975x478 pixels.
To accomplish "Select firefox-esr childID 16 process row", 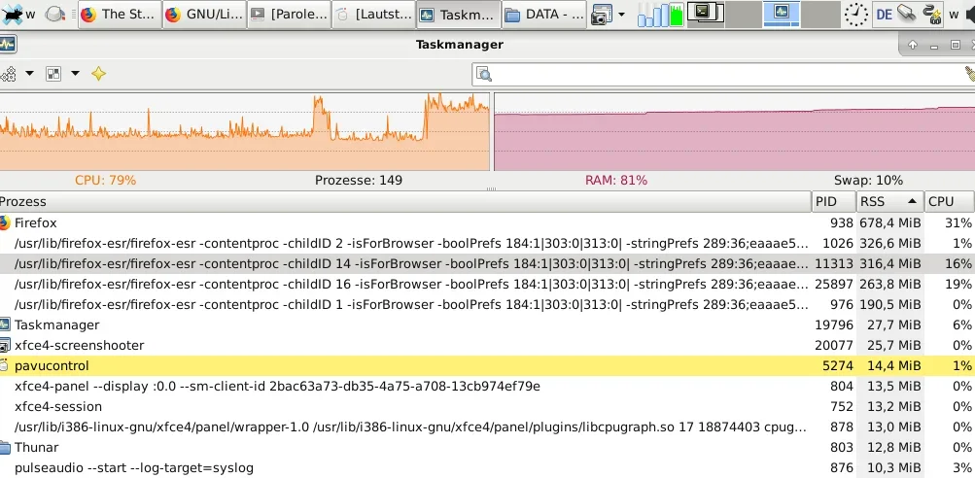I will tap(488, 284).
